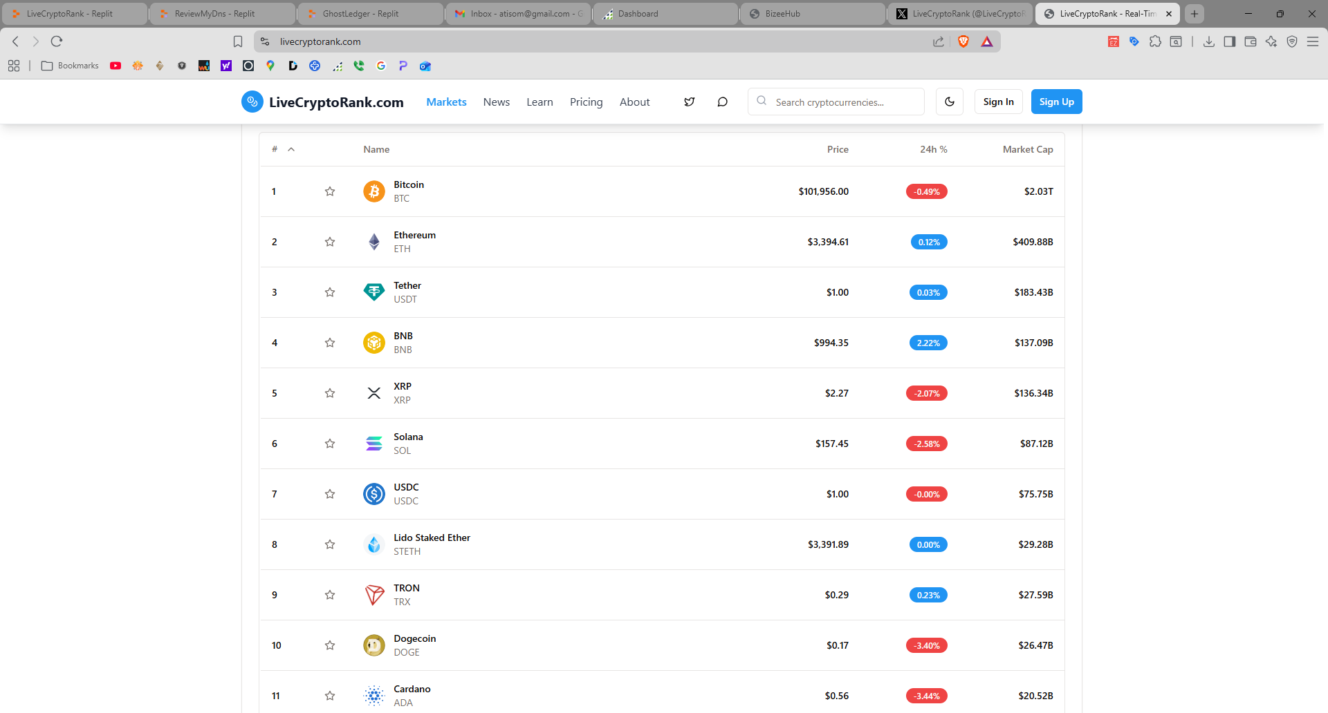Click the search cryptocurrencies input field
This screenshot has width=1328, height=713.
[x=836, y=102]
